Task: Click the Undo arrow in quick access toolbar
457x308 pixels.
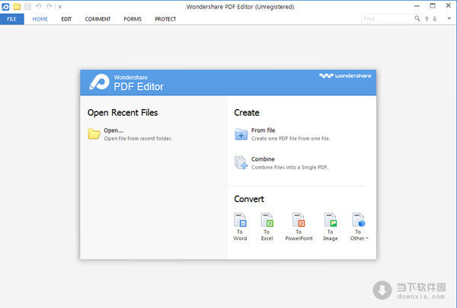Action: click(39, 6)
